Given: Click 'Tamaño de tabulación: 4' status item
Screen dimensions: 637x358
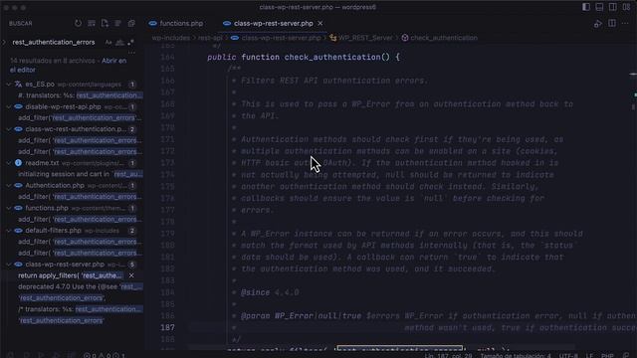Looking at the screenshot, I should point(516,355).
